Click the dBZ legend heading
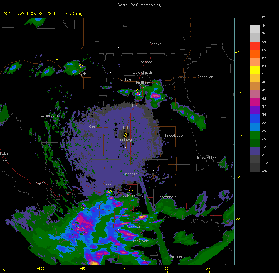This screenshot has height=273, width=279. 262,17
